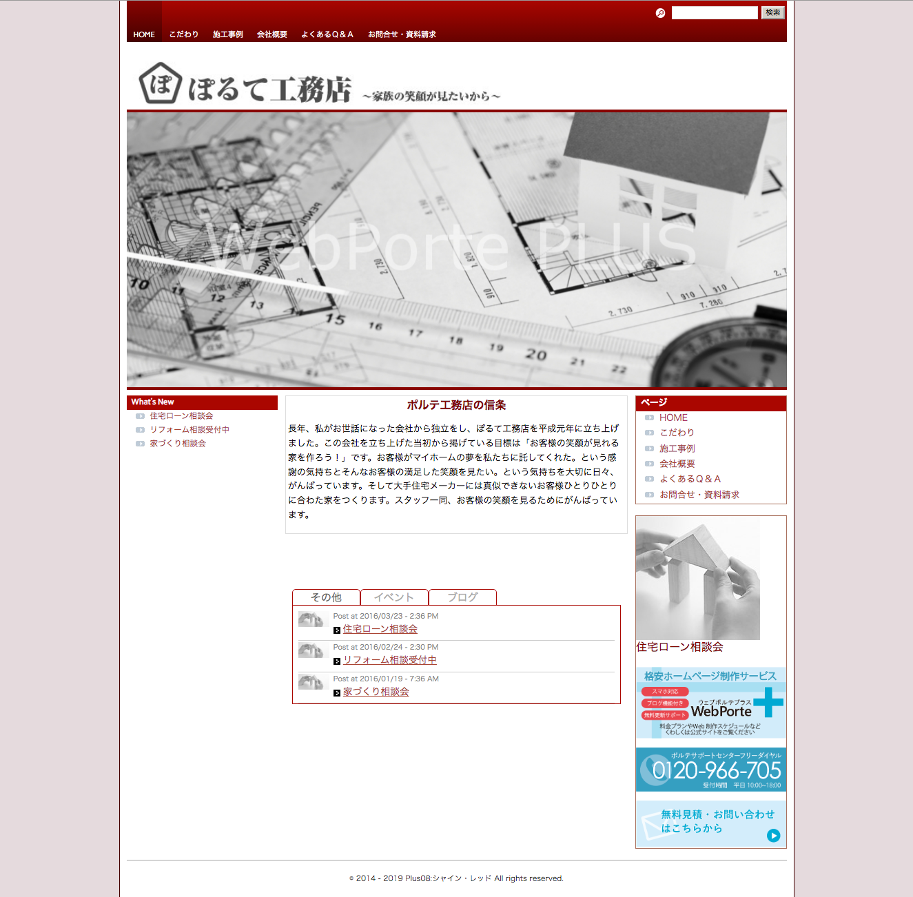Click 家づくり相談会 link in post list
The height and width of the screenshot is (897, 913).
(x=376, y=692)
